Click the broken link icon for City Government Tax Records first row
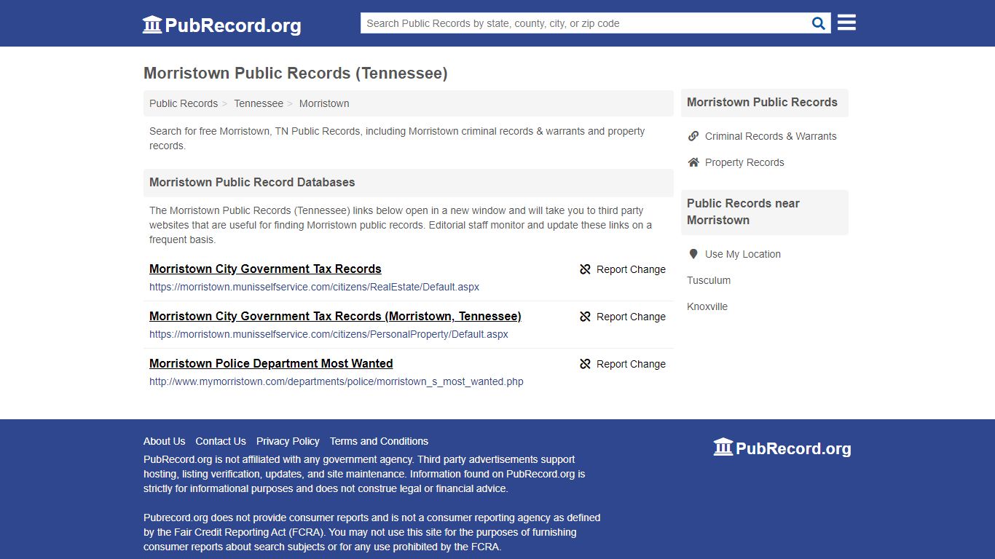Viewport: 995px width, 559px height. point(585,269)
